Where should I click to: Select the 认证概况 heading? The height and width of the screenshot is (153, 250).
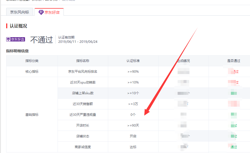pyautogui.click(x=18, y=26)
